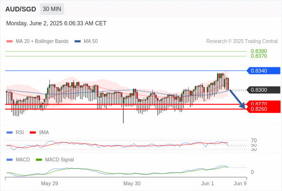Toggle the MA 50 legend label
This screenshot has height=191, width=282.
click(91, 42)
